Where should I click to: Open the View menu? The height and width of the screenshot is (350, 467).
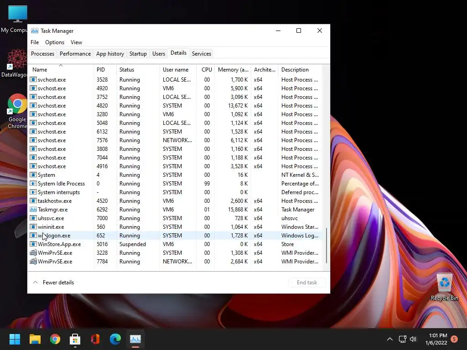pos(76,42)
